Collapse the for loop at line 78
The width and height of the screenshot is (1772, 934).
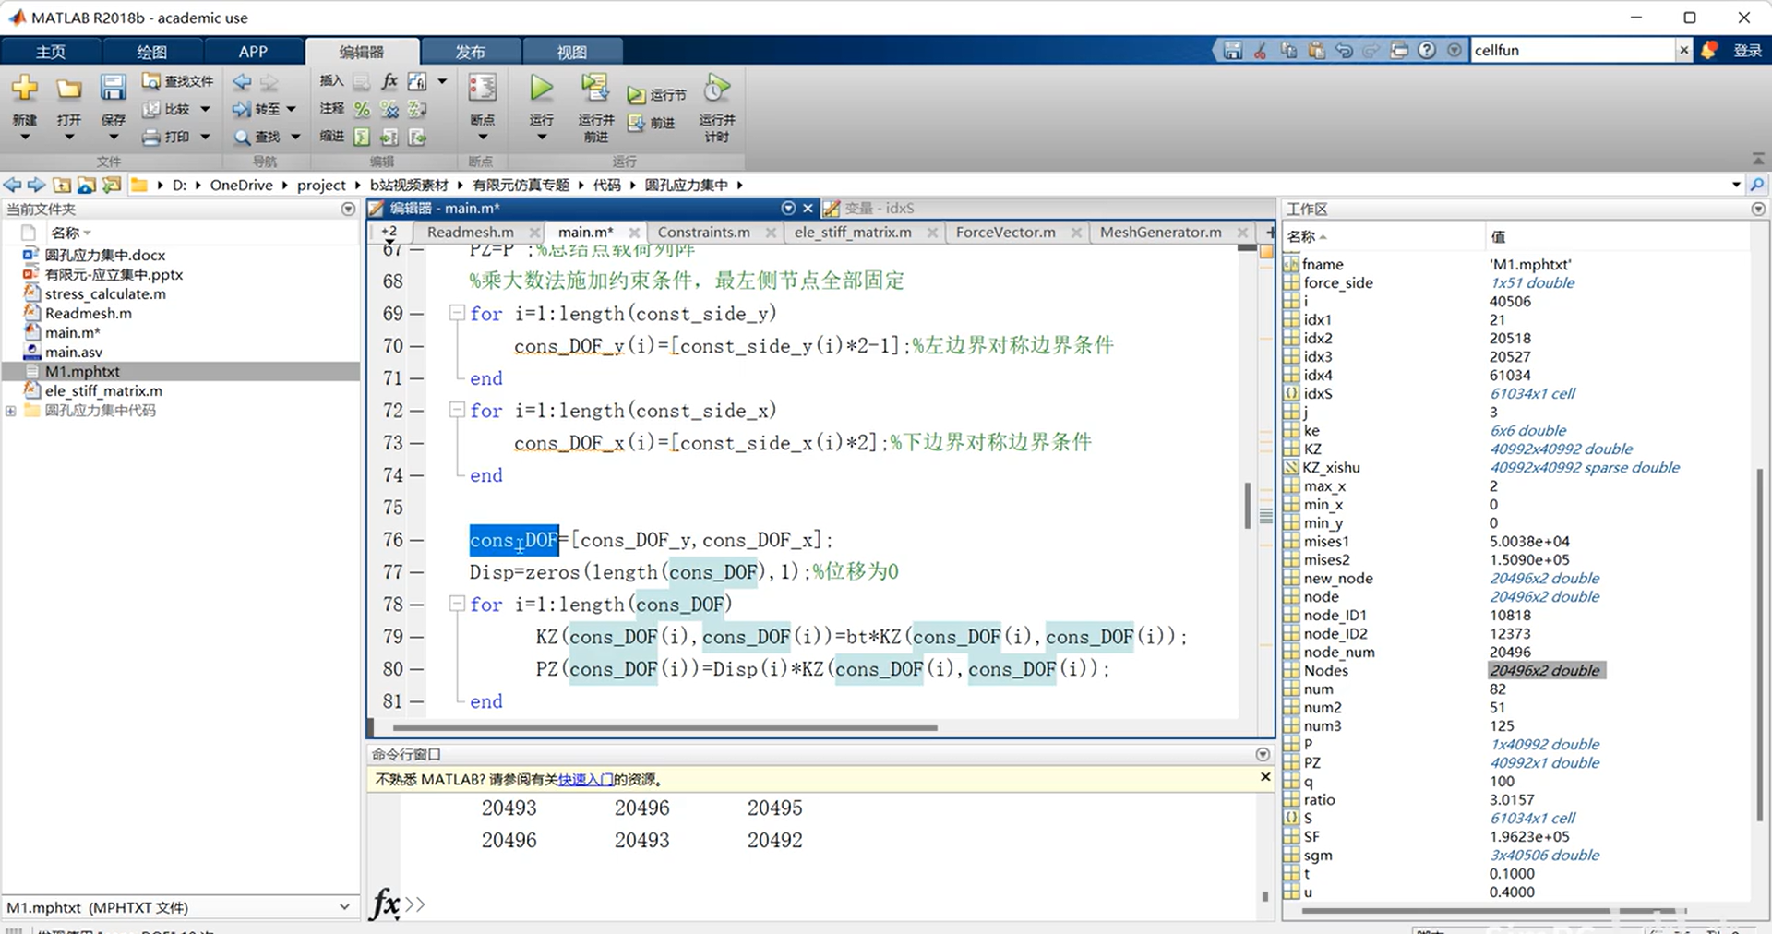(x=456, y=604)
